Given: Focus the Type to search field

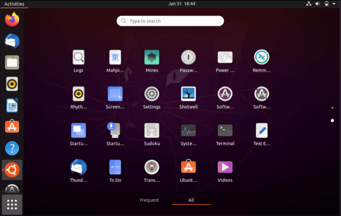Looking at the screenshot, I should pyautogui.click(x=170, y=21).
